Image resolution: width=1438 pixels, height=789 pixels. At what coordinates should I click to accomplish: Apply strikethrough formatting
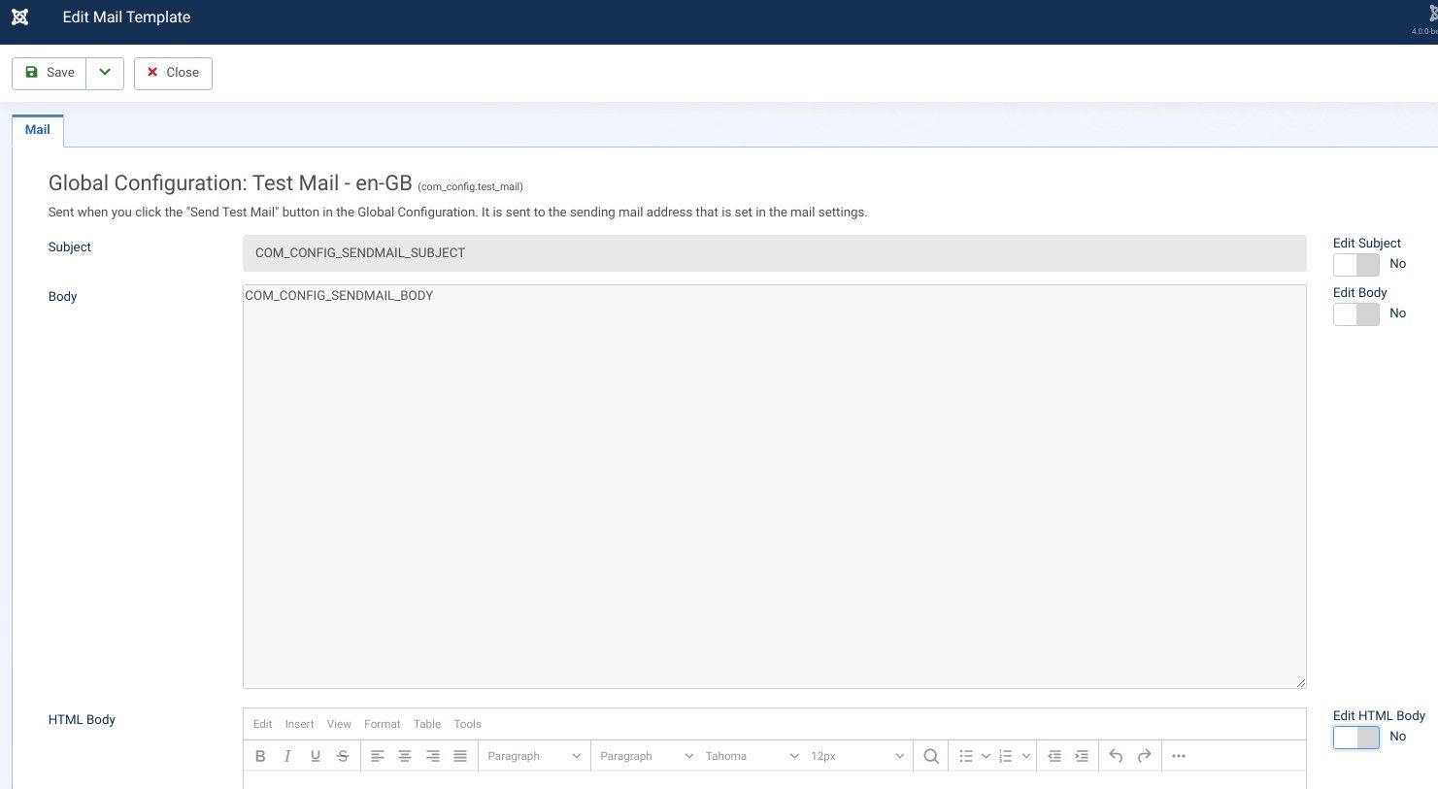point(343,755)
